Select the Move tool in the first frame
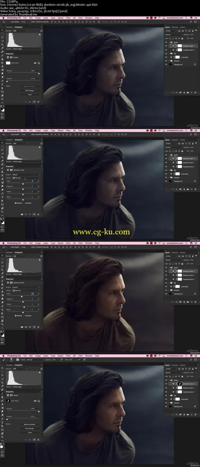This screenshot has height=467, width=200. (x=2, y=30)
